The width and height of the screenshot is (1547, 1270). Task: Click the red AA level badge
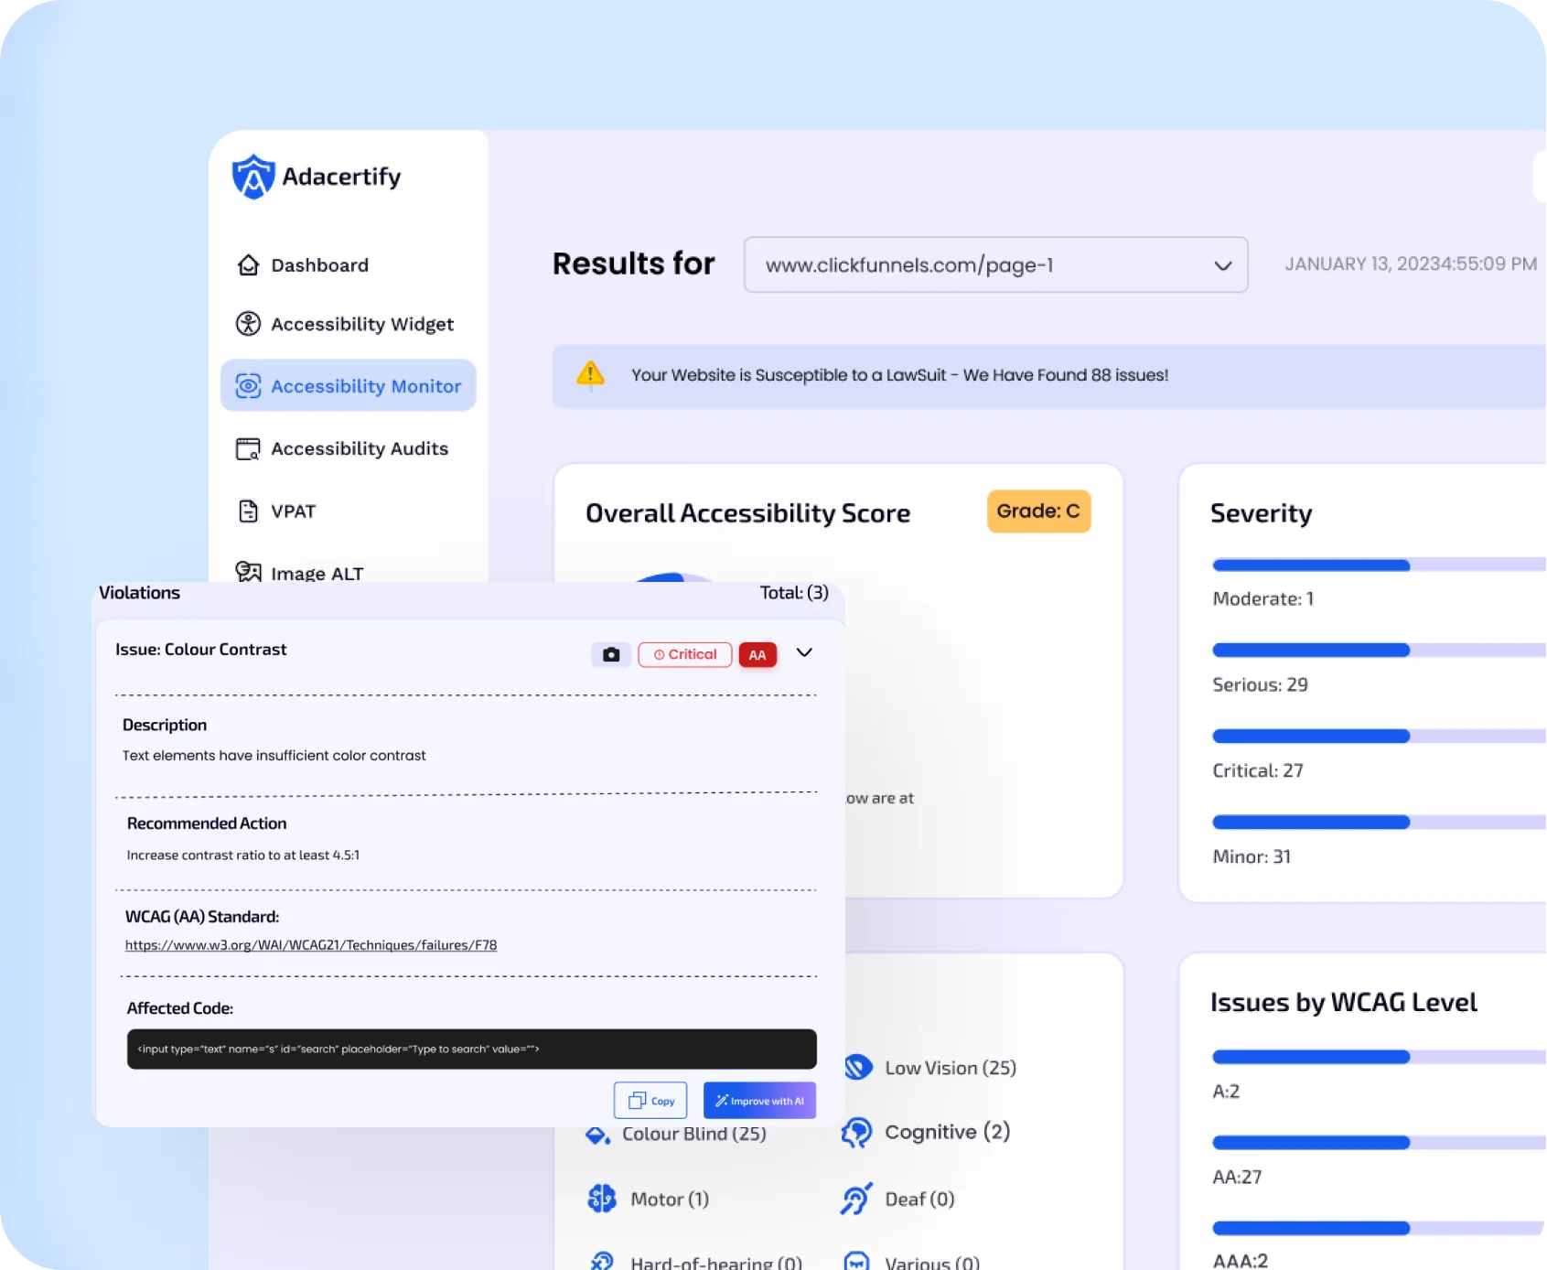tap(757, 655)
